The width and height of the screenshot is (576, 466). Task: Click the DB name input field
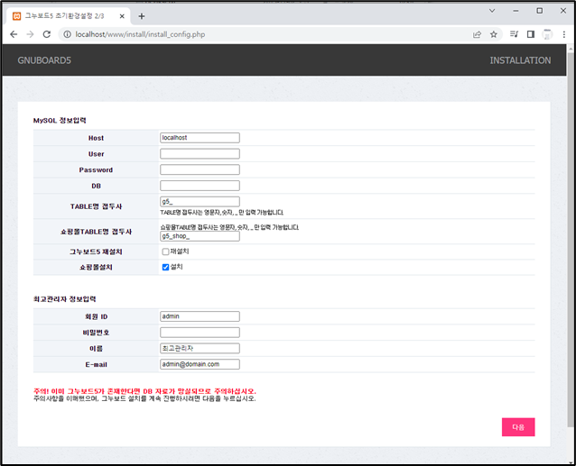[x=200, y=186]
